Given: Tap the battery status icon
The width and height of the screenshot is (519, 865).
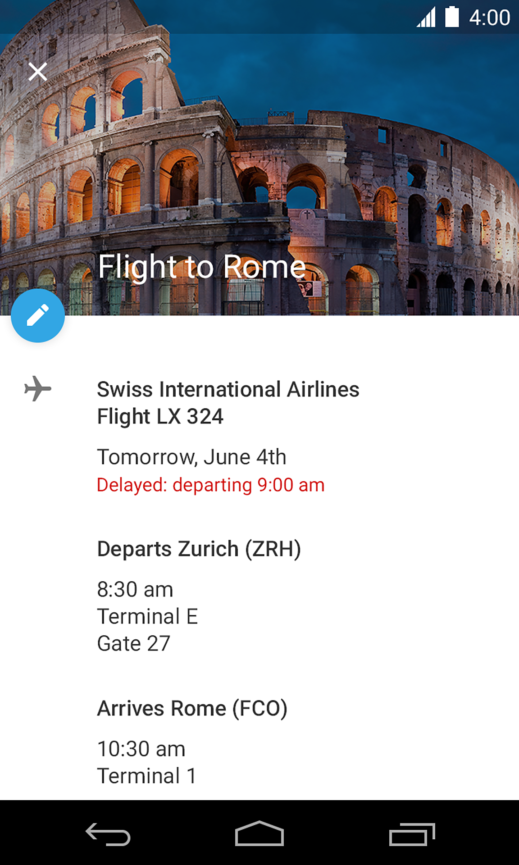Looking at the screenshot, I should click(452, 17).
